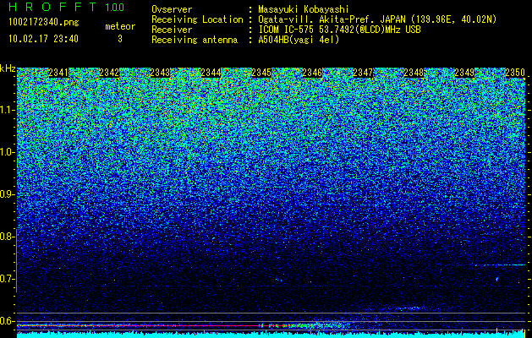Click the date stamp 10.02.17 23:40

click(x=43, y=39)
